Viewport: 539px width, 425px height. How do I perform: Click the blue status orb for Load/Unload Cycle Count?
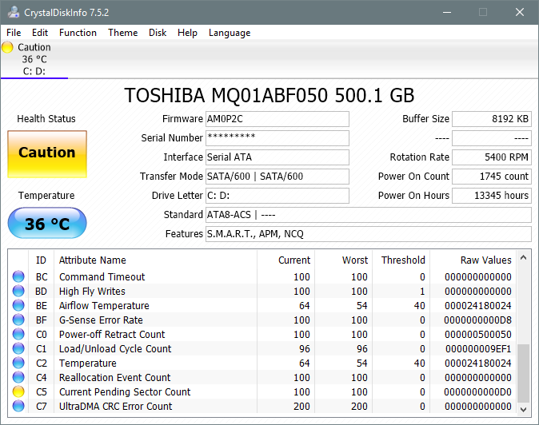pyautogui.click(x=18, y=348)
